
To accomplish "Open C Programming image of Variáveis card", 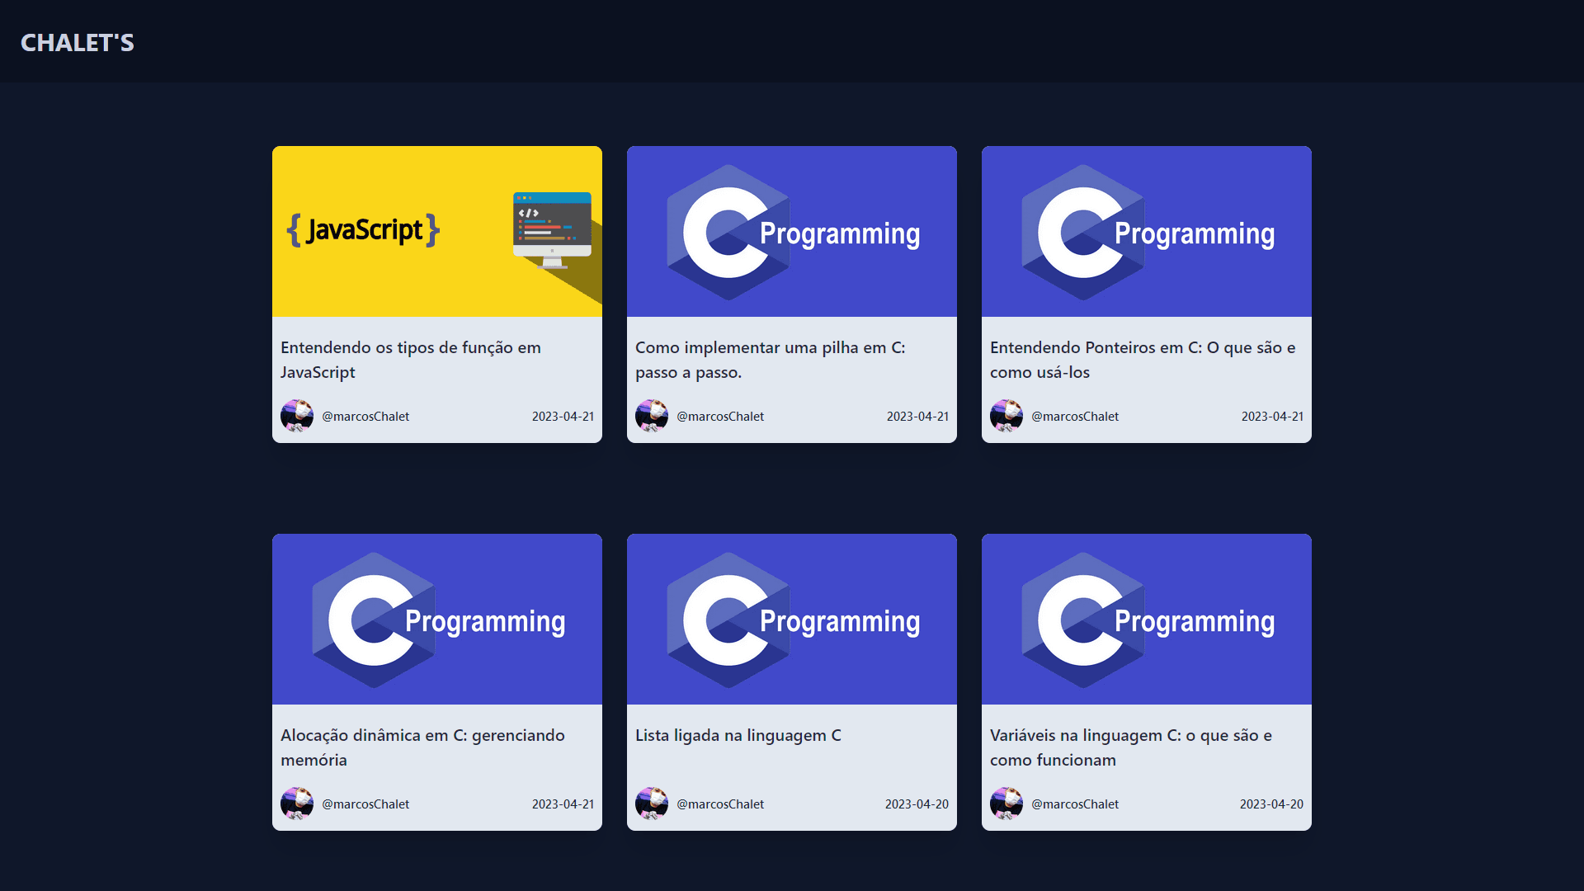I will point(1147,619).
